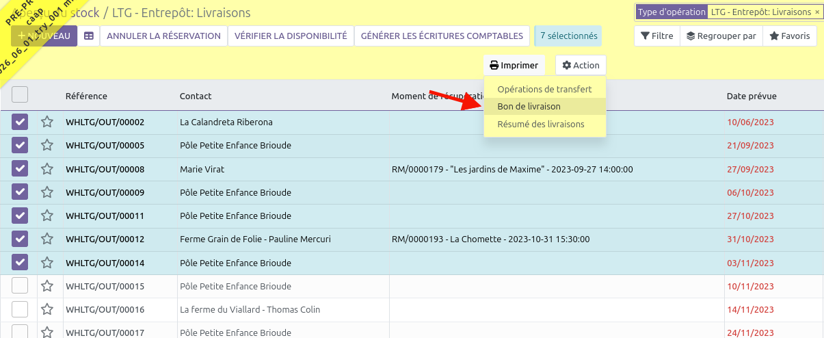Open the Filtre dropdown

pyautogui.click(x=656, y=36)
